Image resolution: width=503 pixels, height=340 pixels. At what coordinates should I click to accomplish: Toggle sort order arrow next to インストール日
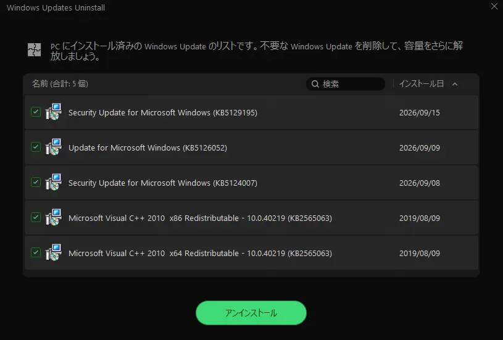455,84
